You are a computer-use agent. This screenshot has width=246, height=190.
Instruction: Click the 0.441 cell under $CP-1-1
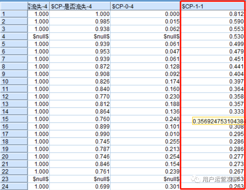[x=213, y=67]
